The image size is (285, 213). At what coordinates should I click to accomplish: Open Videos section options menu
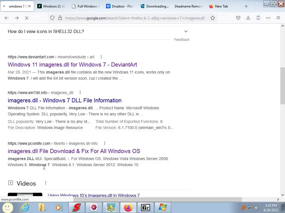(46, 183)
